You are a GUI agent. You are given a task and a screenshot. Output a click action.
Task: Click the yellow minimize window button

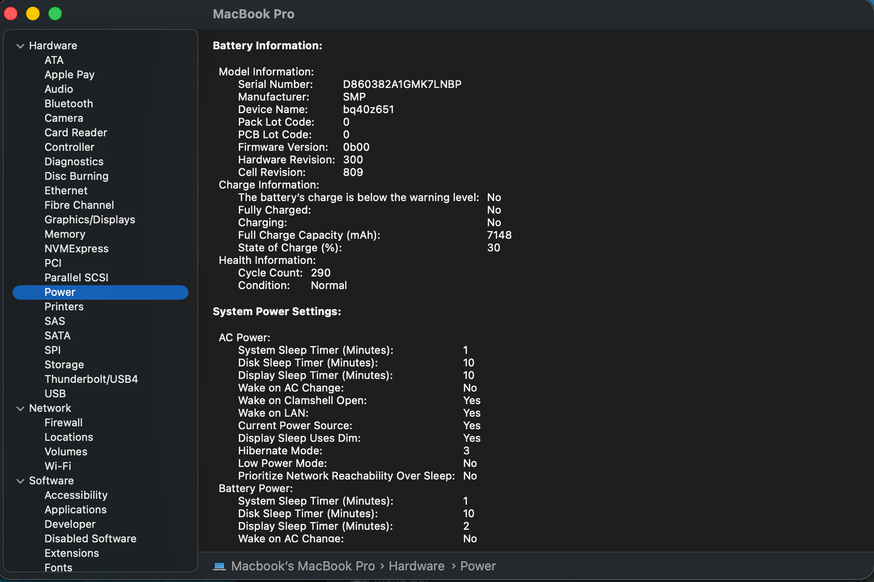33,13
